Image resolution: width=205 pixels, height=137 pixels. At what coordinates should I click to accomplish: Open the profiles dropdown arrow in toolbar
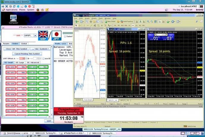[83, 22]
